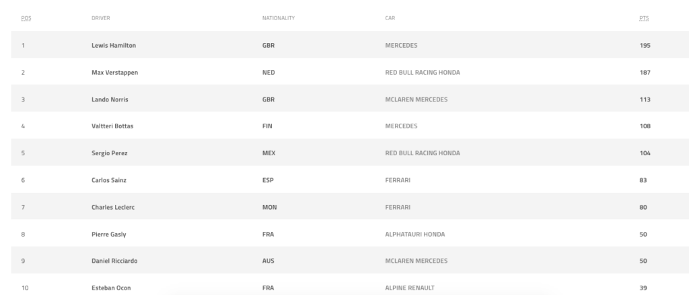This screenshot has height=295, width=689.
Task: Open FERRARI team in Sainz row
Action: tap(398, 180)
